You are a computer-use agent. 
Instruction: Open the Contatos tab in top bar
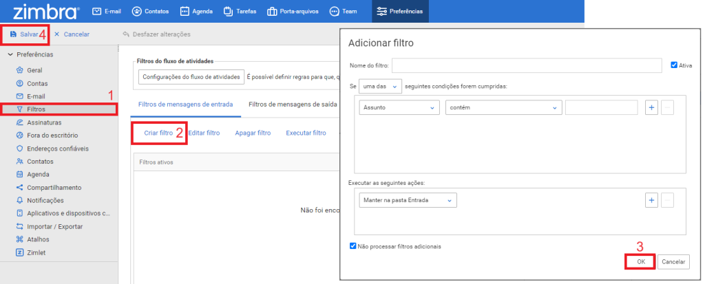point(150,11)
